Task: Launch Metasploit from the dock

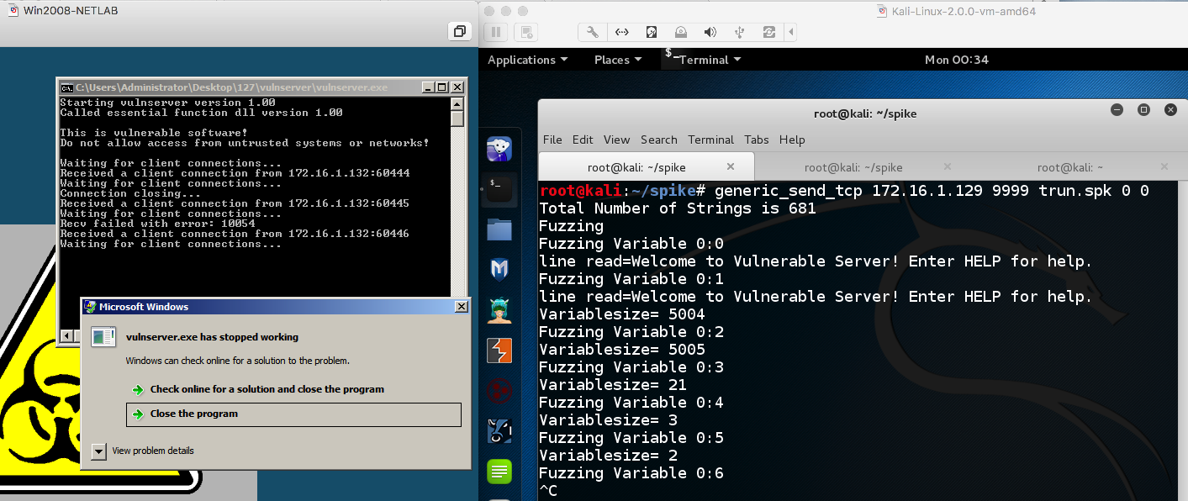Action: 499,269
